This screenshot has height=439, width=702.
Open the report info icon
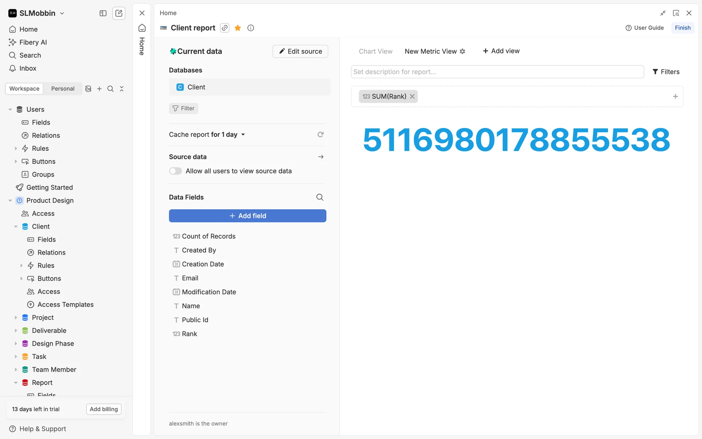click(250, 28)
